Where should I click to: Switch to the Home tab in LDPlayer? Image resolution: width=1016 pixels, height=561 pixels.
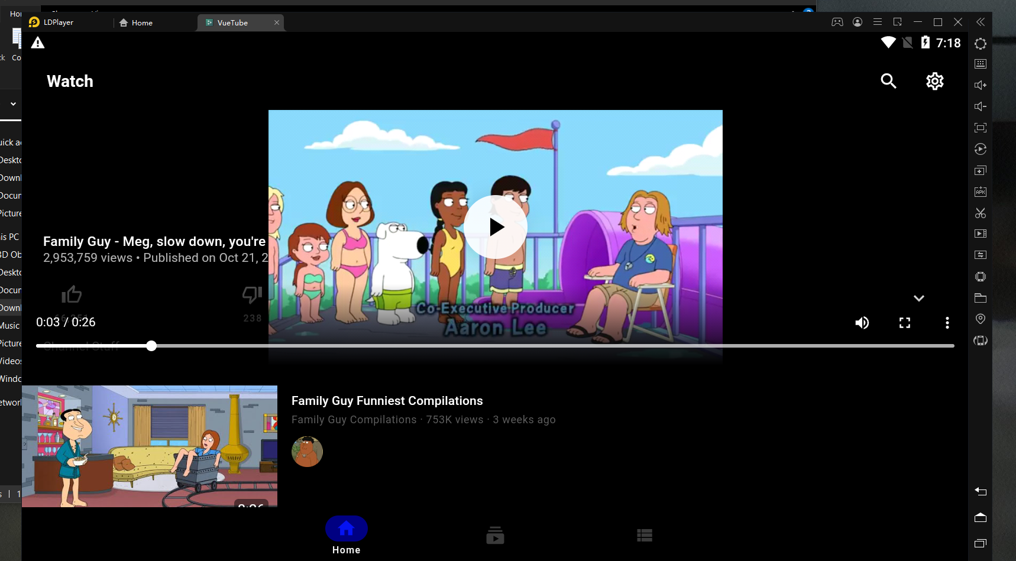(x=141, y=22)
